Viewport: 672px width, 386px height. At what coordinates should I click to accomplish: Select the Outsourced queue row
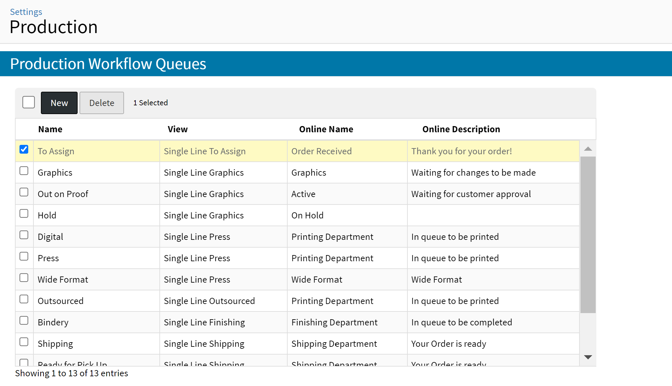coord(61,301)
